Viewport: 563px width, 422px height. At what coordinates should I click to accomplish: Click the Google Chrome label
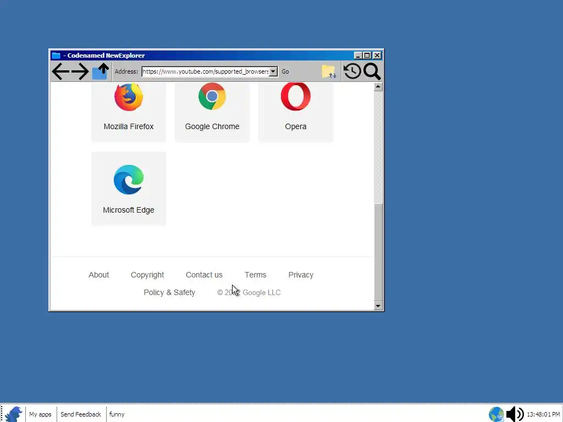212,126
